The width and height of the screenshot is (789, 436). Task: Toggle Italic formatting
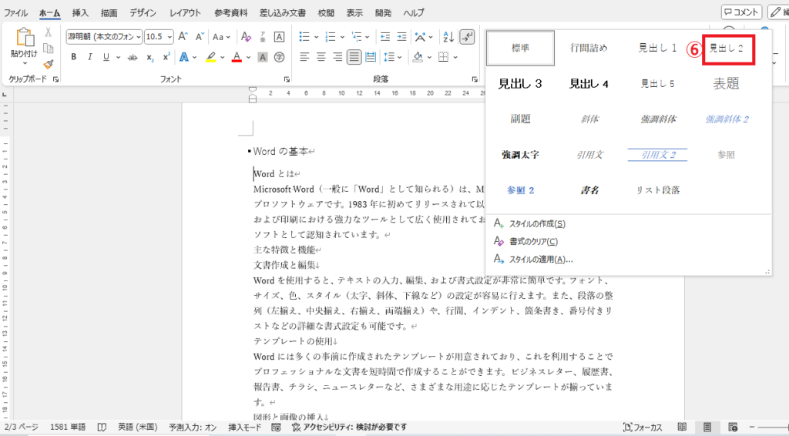(x=89, y=57)
